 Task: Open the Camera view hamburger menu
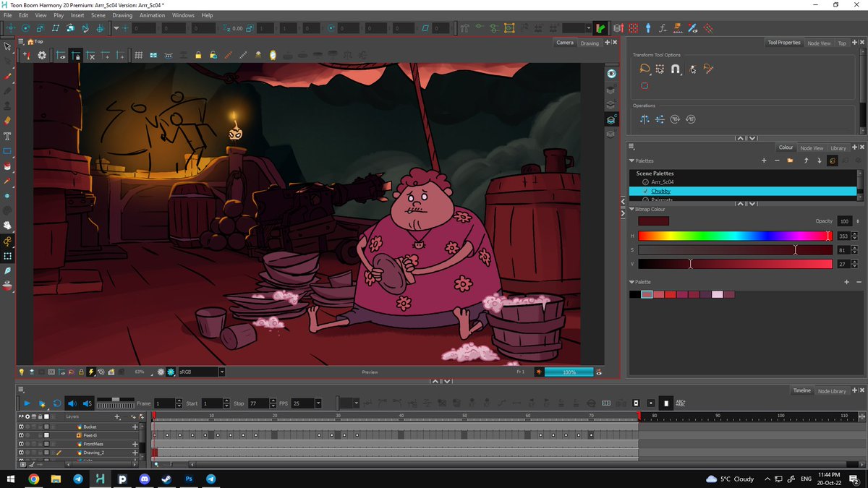(x=21, y=42)
